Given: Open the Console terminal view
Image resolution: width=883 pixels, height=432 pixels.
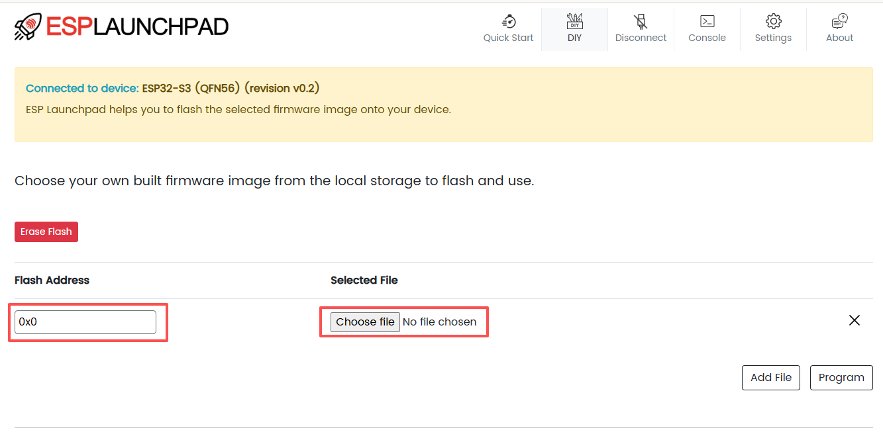Looking at the screenshot, I should point(707,30).
